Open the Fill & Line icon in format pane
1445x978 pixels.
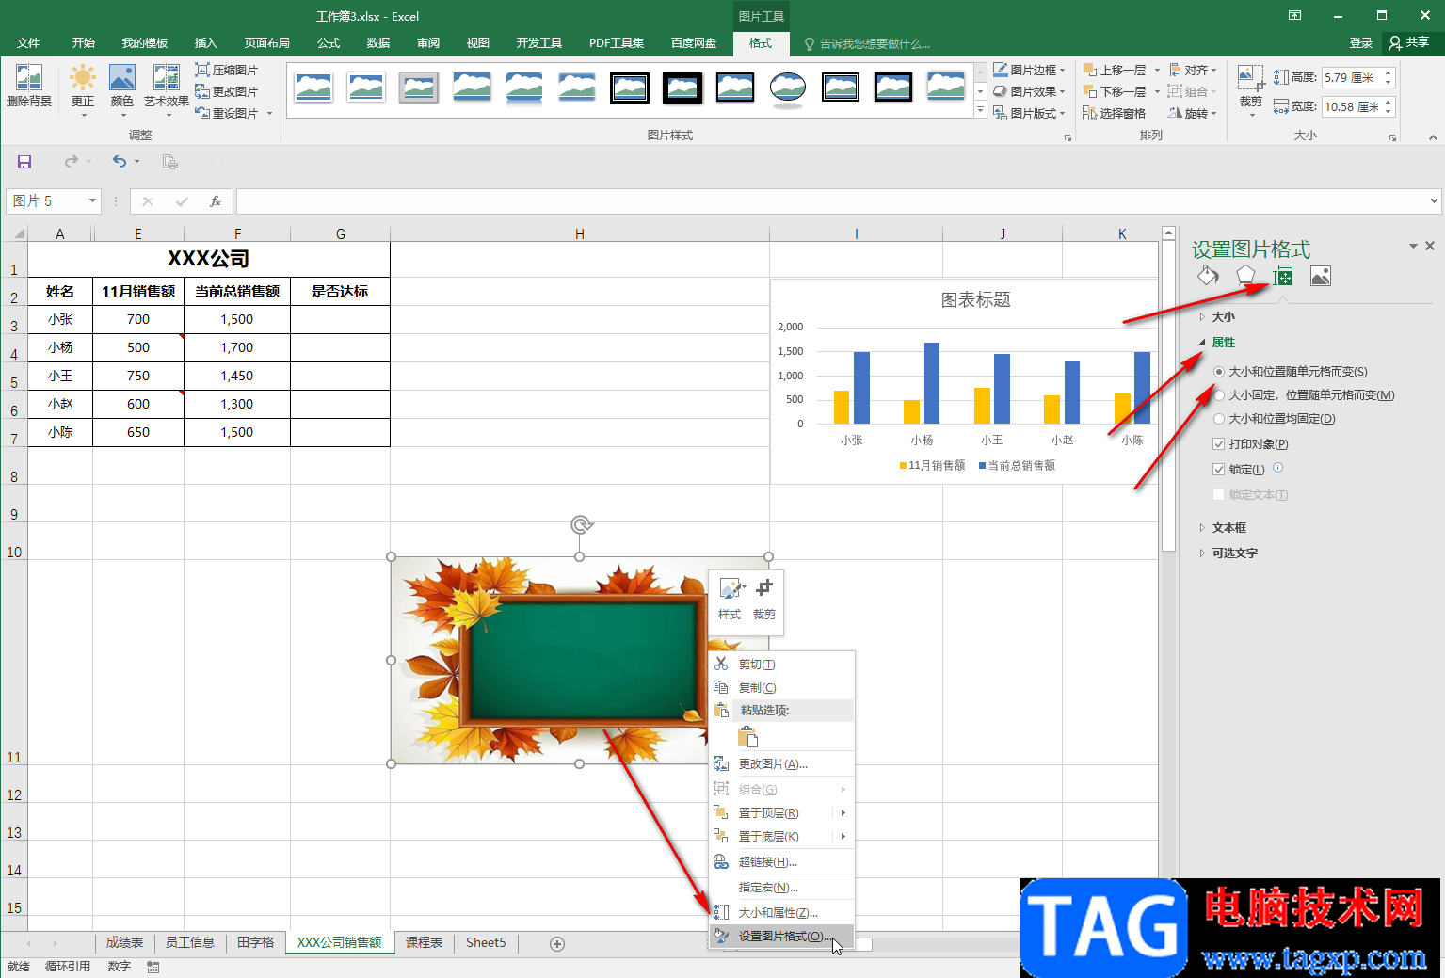(x=1208, y=276)
